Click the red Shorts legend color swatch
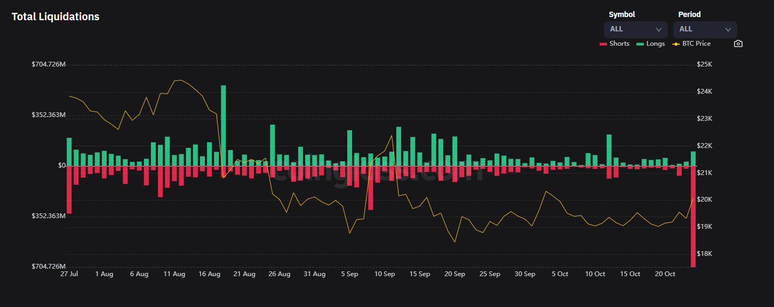Image resolution: width=774 pixels, height=307 pixels. click(x=603, y=44)
